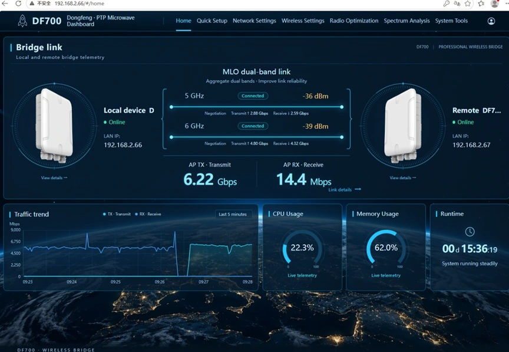Select the Remote LAN IP 192.168.2.67
The height and width of the screenshot is (352, 509).
(471, 145)
